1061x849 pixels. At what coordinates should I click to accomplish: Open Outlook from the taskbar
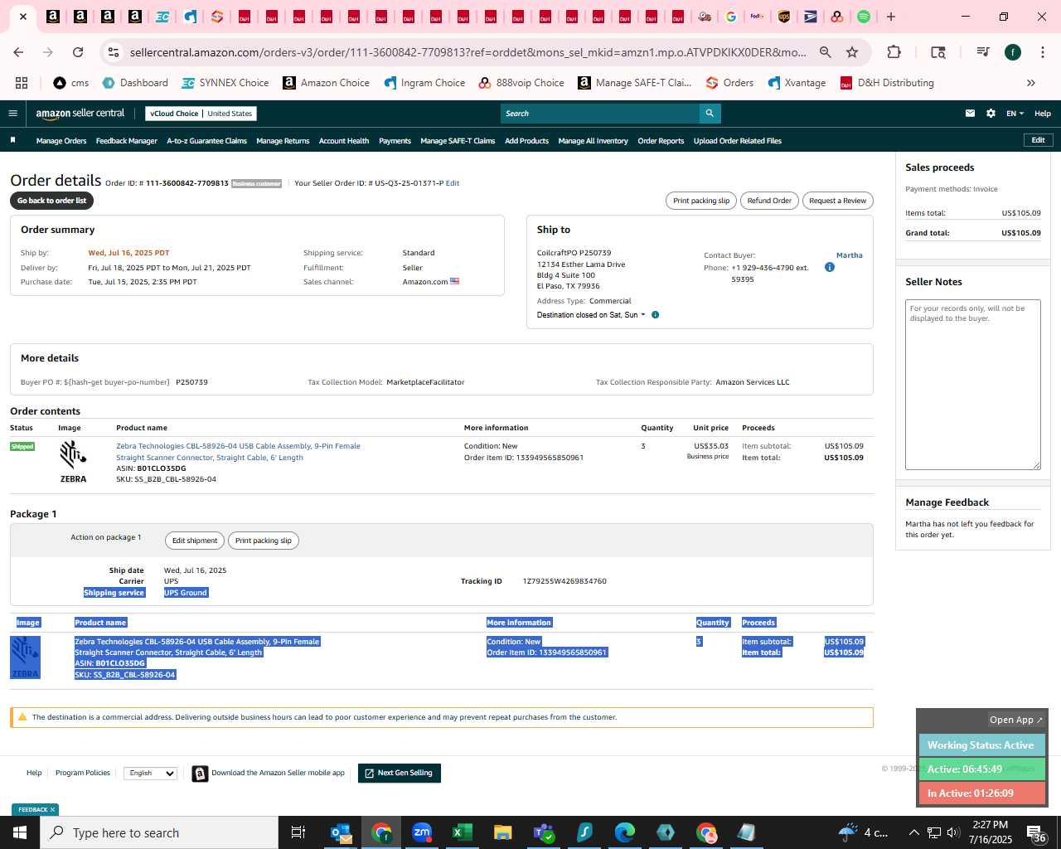341,832
